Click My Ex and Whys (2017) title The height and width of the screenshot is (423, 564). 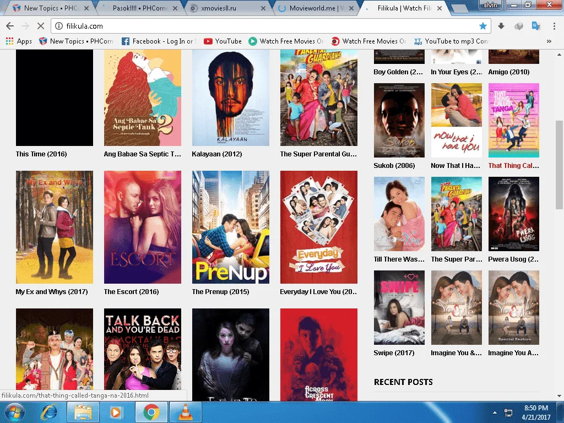point(52,292)
